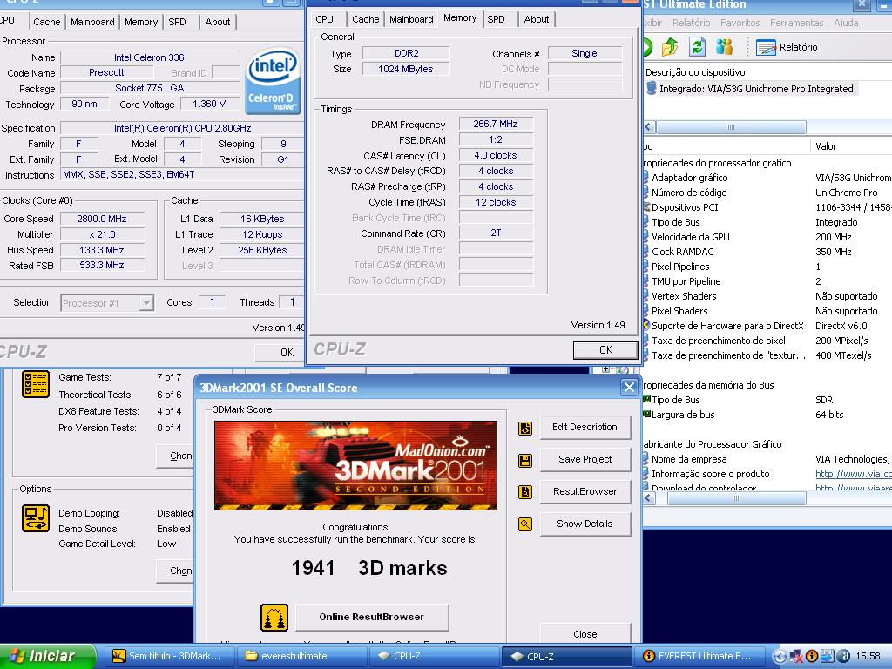Image resolution: width=892 pixels, height=669 pixels.
Task: Click the Relatório report icon in EVEREST
Action: (x=766, y=47)
